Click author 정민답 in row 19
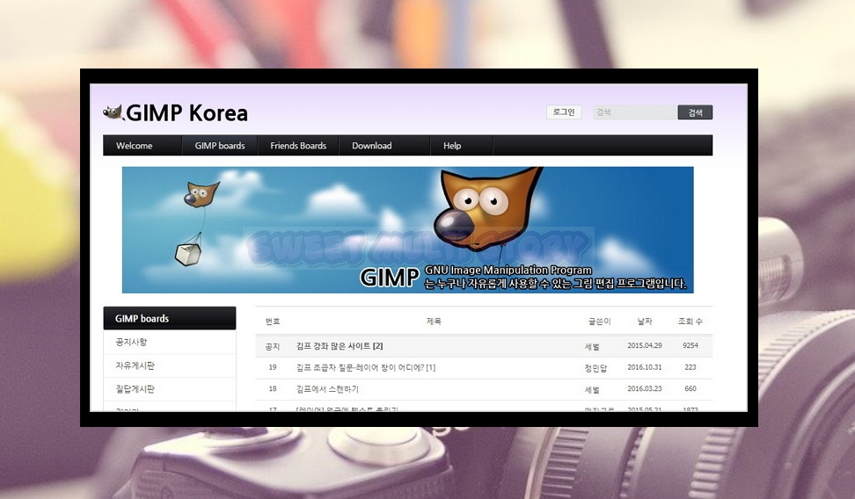Image resolution: width=855 pixels, height=499 pixels. click(x=596, y=368)
